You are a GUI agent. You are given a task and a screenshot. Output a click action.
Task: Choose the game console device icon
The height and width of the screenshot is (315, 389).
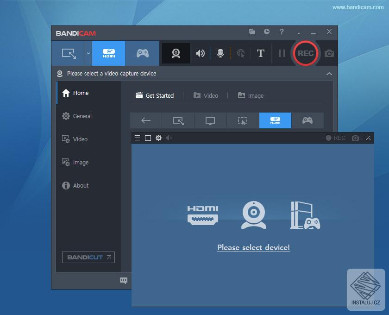[305, 215]
